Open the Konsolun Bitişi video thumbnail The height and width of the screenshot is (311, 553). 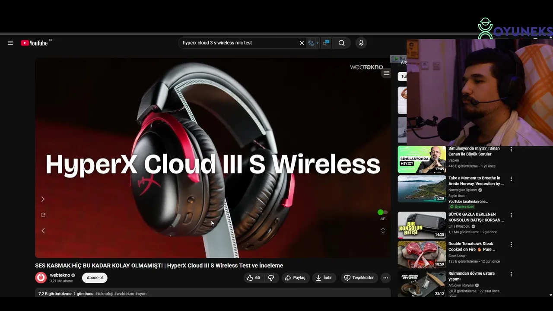pos(422,225)
